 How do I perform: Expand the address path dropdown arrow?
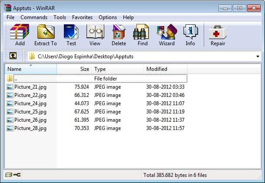pyautogui.click(x=258, y=57)
